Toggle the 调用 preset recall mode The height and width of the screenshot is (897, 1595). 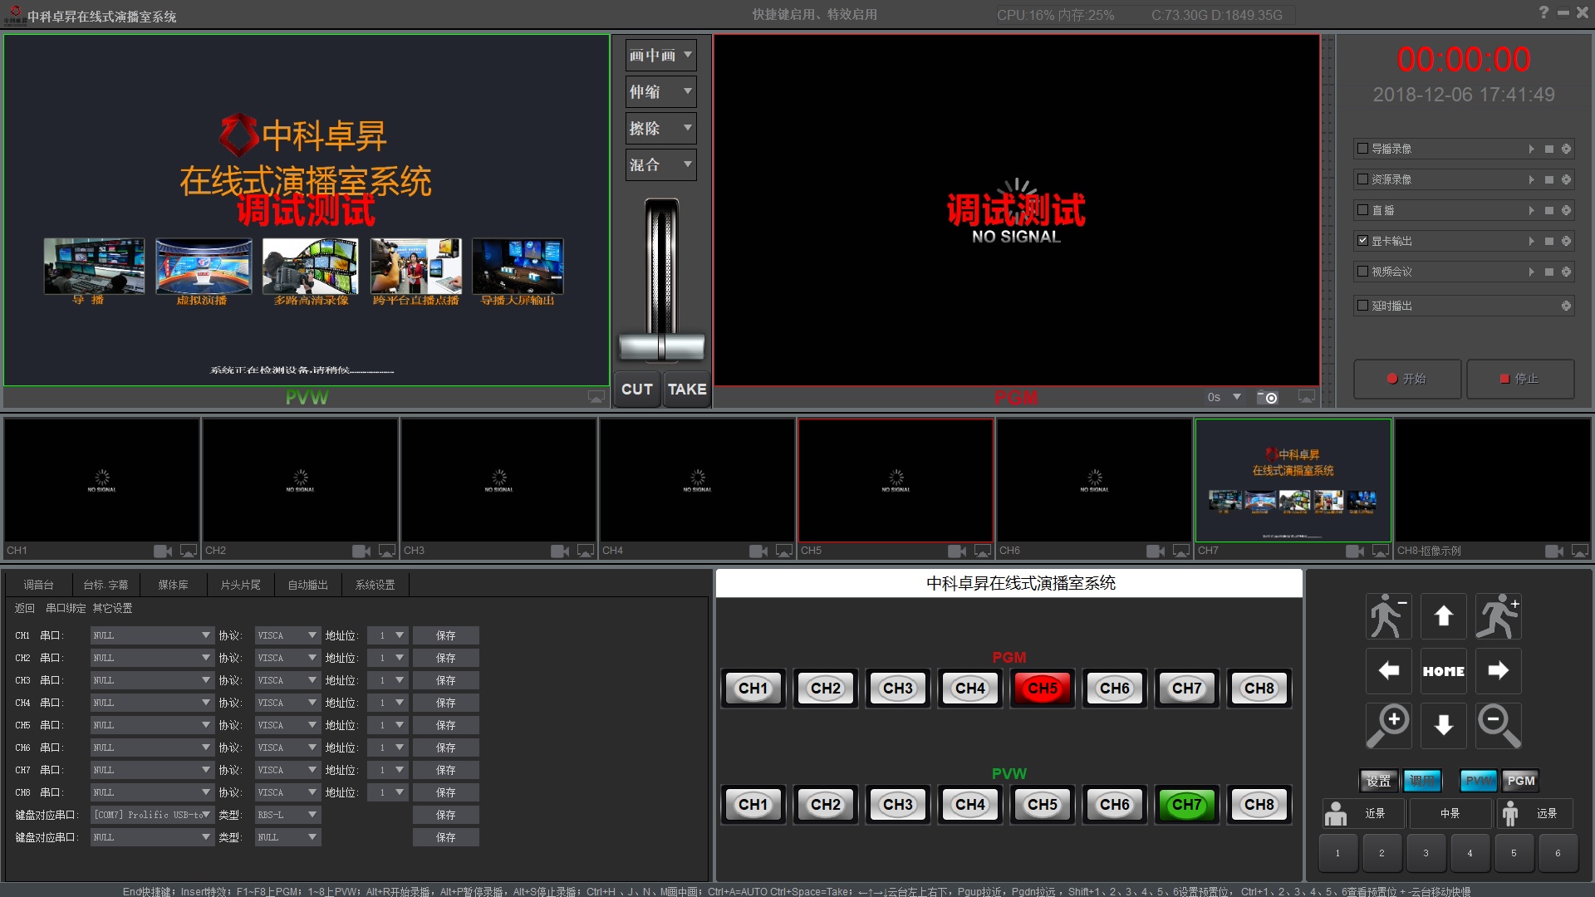click(1421, 781)
